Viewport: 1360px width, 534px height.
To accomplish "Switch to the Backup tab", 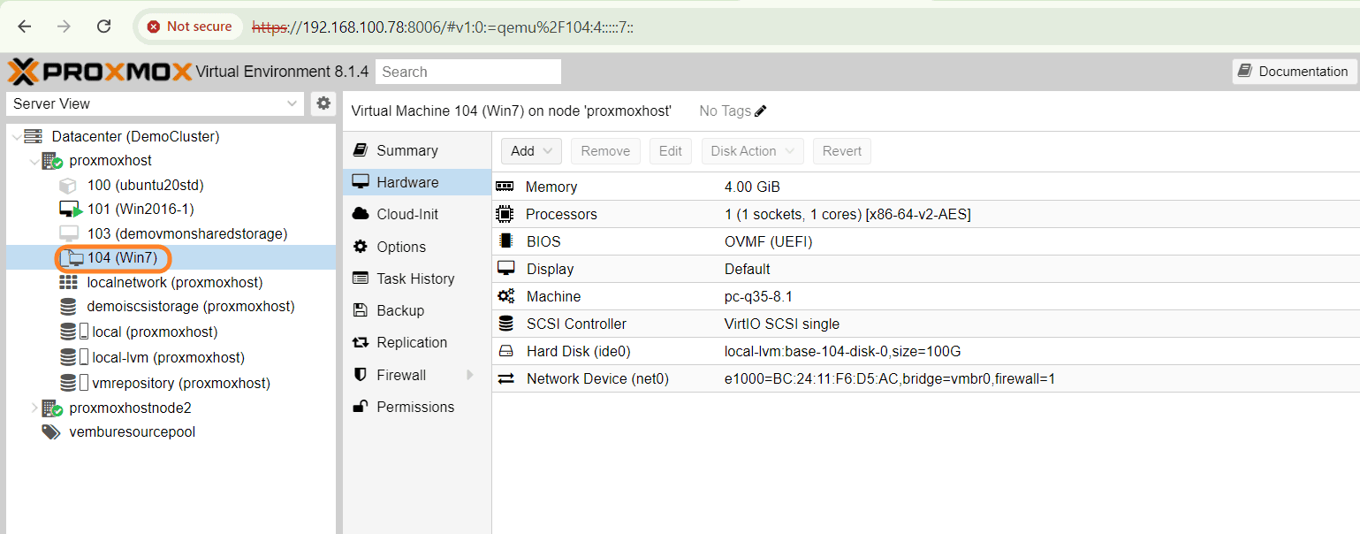I will point(417,310).
